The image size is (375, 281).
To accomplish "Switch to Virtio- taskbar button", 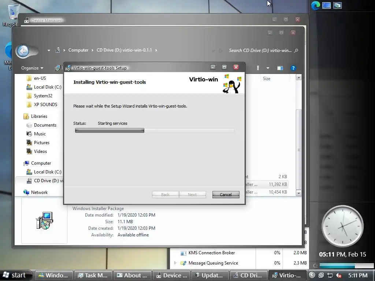I will [x=288, y=275].
